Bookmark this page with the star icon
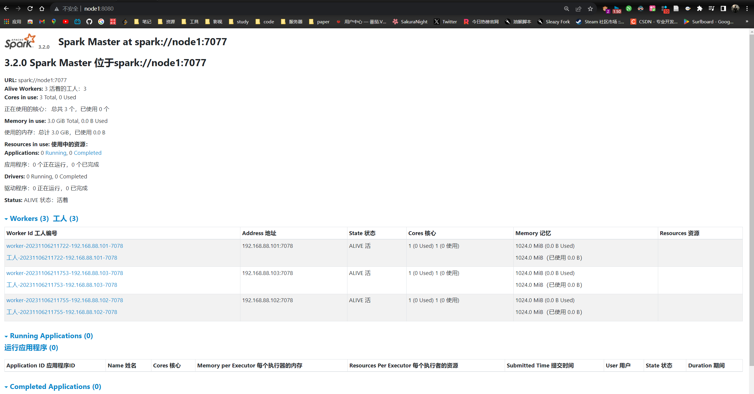This screenshot has height=394, width=754. pyautogui.click(x=590, y=9)
